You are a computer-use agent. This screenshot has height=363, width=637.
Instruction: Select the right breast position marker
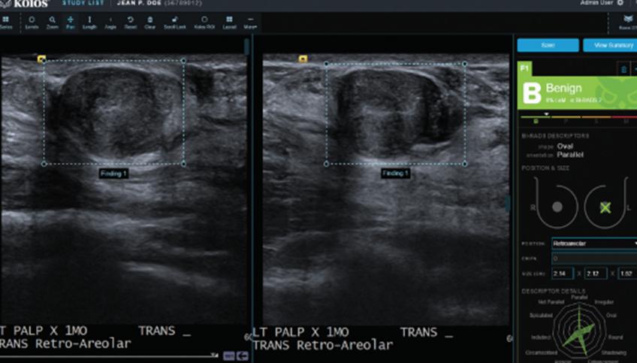(x=557, y=207)
